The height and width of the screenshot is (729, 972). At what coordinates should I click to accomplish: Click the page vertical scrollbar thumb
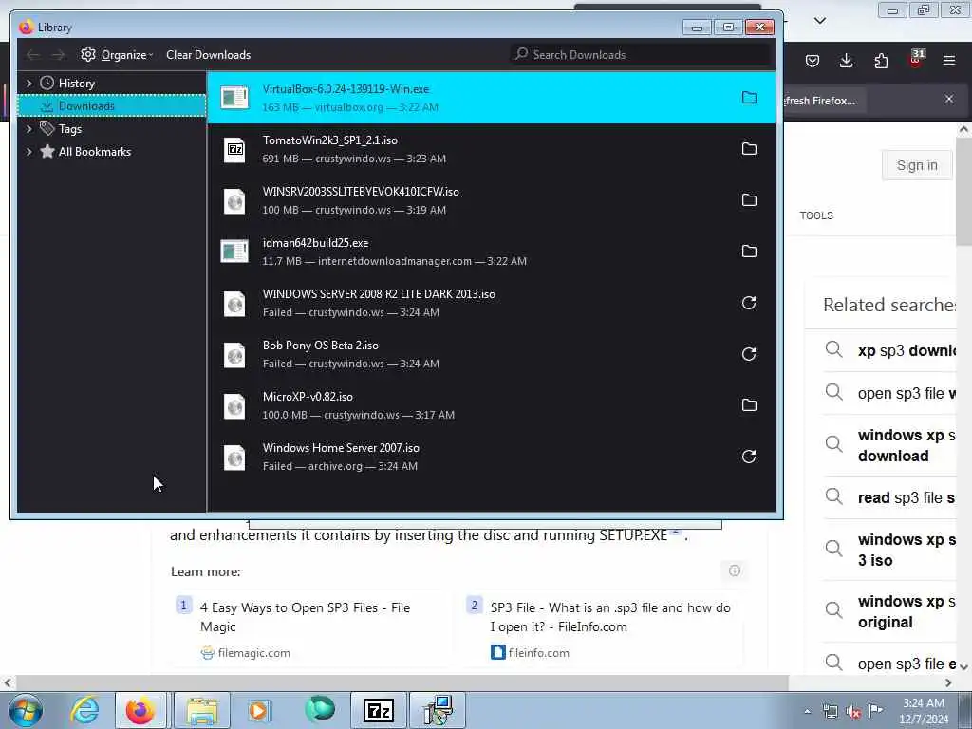tap(964, 192)
